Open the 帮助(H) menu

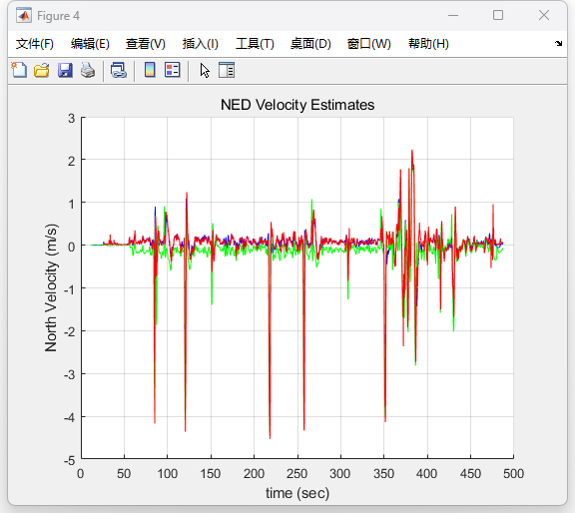428,44
